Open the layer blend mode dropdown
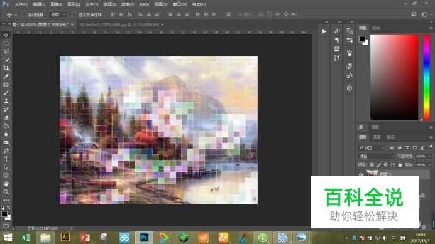This screenshot has height=244, width=435. pos(376,156)
